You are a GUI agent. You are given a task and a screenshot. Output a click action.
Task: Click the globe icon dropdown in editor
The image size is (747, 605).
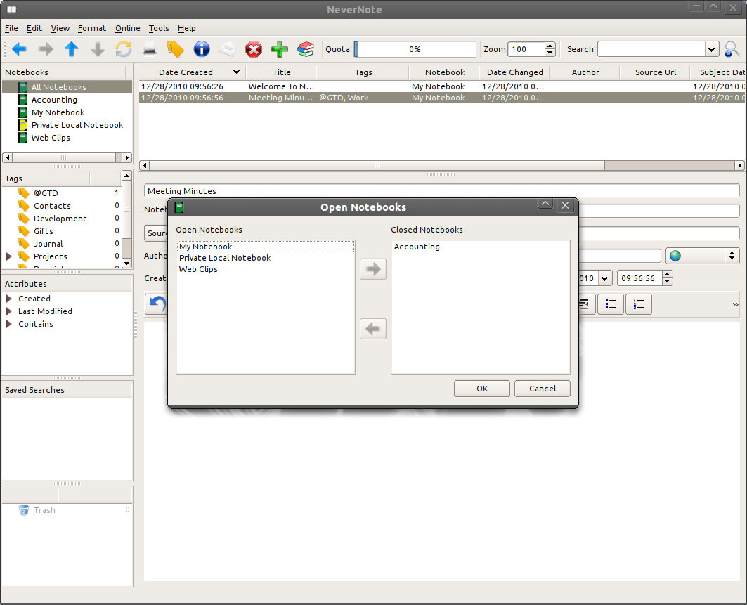703,256
